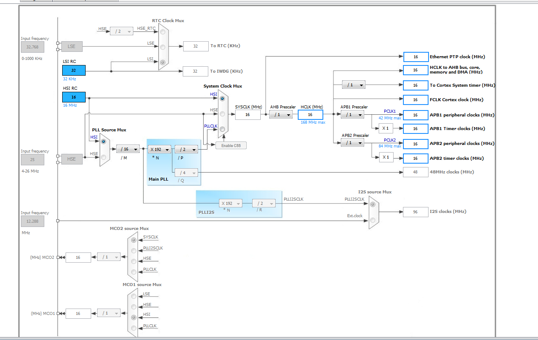Select LSE input in RTC Clock Mux
This screenshot has height=340, width=538.
pos(163,47)
